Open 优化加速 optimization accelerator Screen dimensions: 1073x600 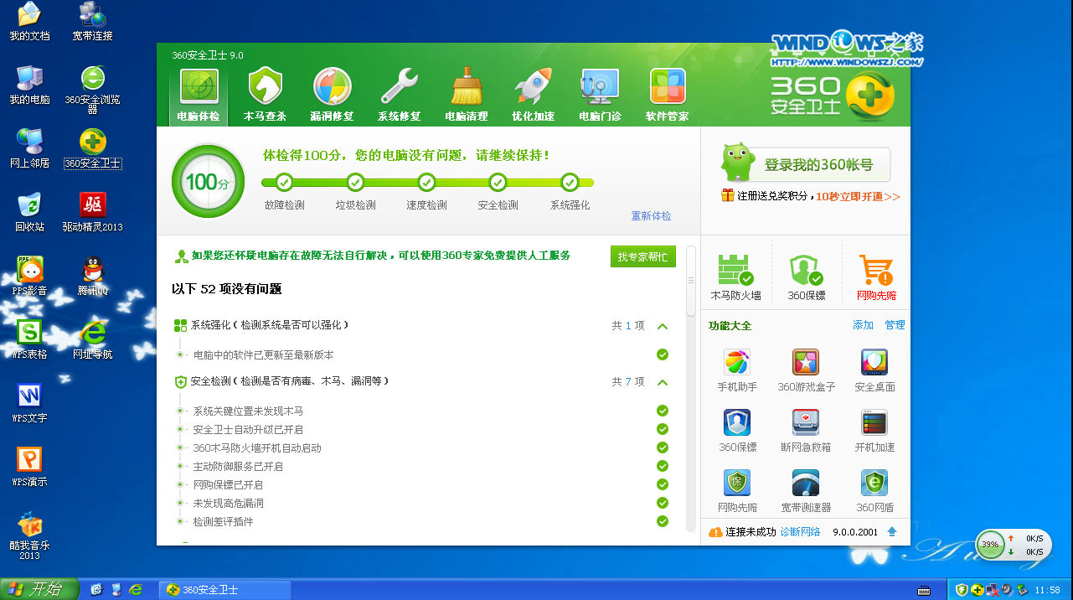(533, 92)
